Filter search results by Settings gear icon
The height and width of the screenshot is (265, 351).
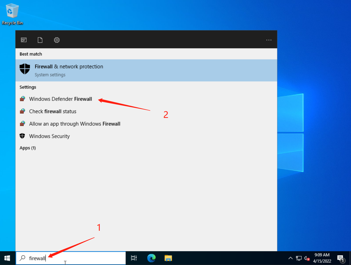[x=57, y=40]
